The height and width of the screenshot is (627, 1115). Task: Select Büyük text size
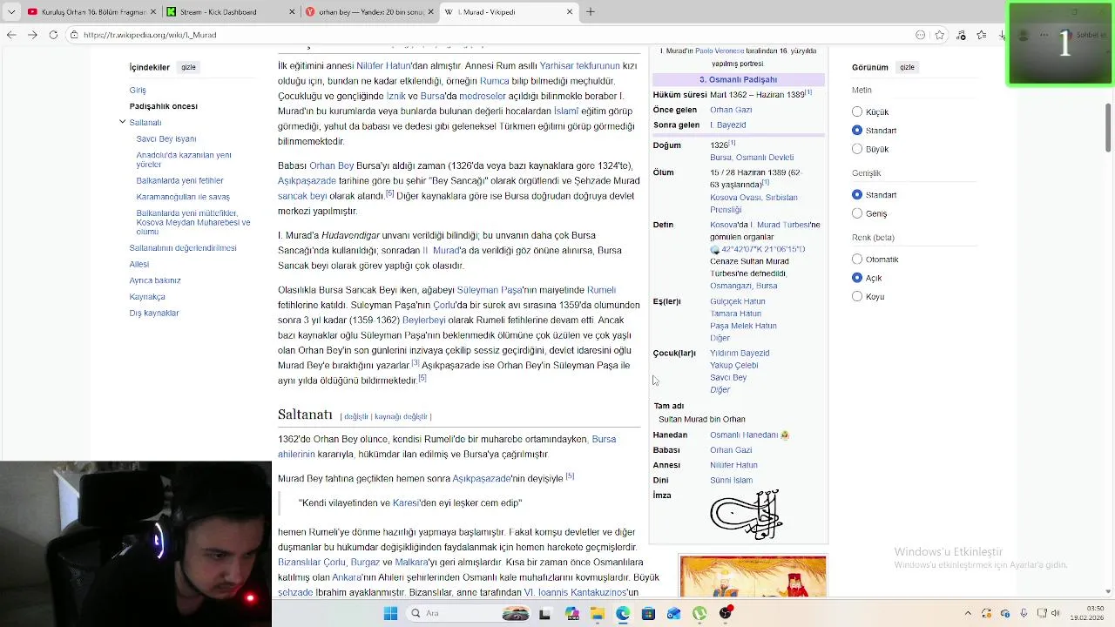click(x=857, y=150)
